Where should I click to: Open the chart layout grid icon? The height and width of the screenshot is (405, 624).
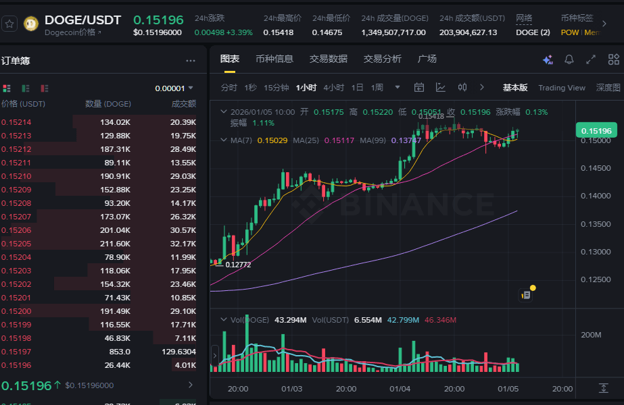tap(614, 59)
